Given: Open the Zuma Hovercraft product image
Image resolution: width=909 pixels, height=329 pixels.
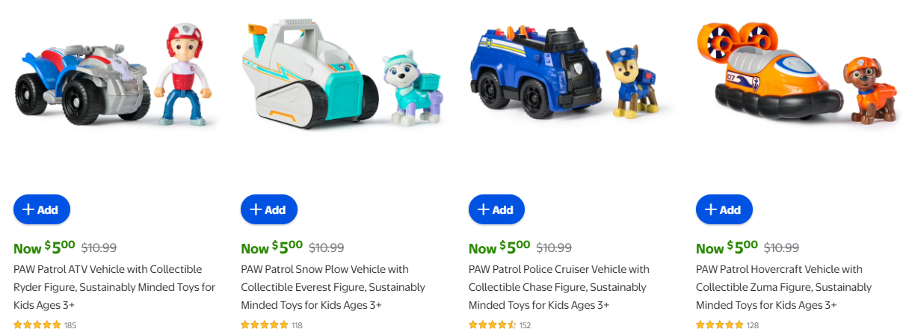Looking at the screenshot, I should pos(798,75).
